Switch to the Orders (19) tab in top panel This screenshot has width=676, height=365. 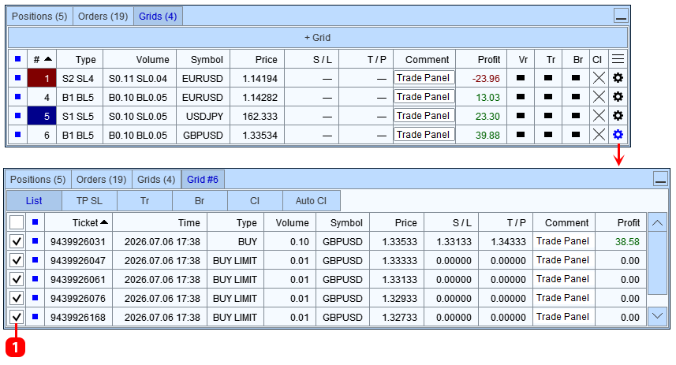103,17
